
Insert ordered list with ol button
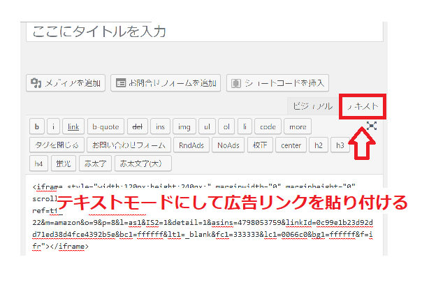point(226,126)
